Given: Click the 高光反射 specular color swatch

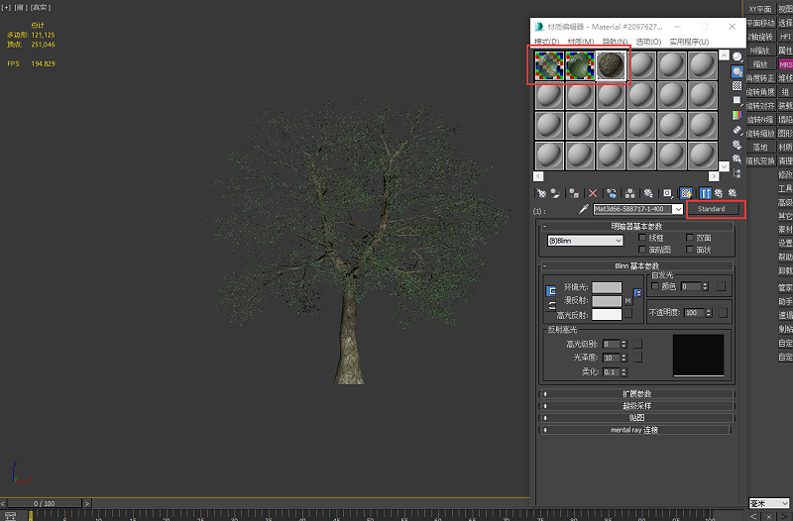Looking at the screenshot, I should [607, 314].
